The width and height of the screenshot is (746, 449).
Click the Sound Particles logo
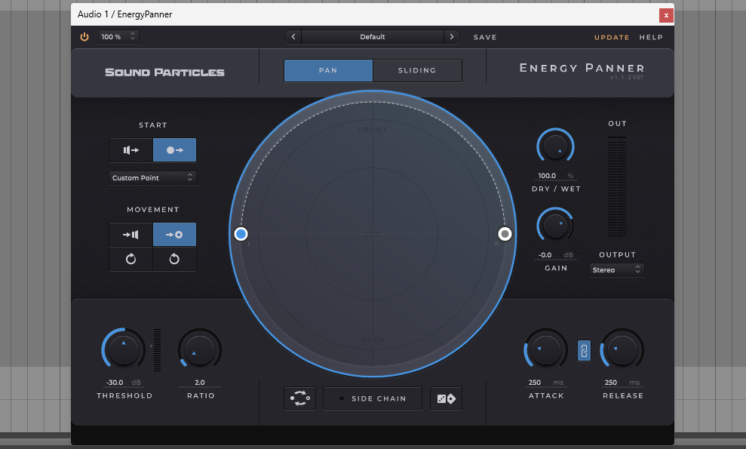[164, 72]
